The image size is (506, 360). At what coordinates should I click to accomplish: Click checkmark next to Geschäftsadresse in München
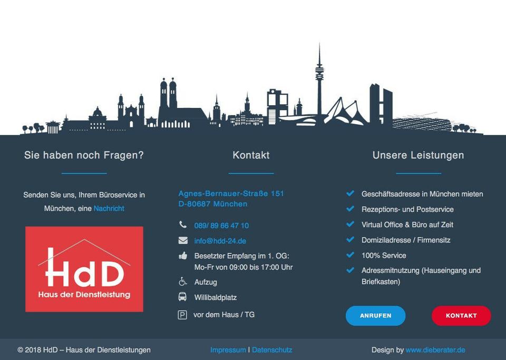[350, 194]
